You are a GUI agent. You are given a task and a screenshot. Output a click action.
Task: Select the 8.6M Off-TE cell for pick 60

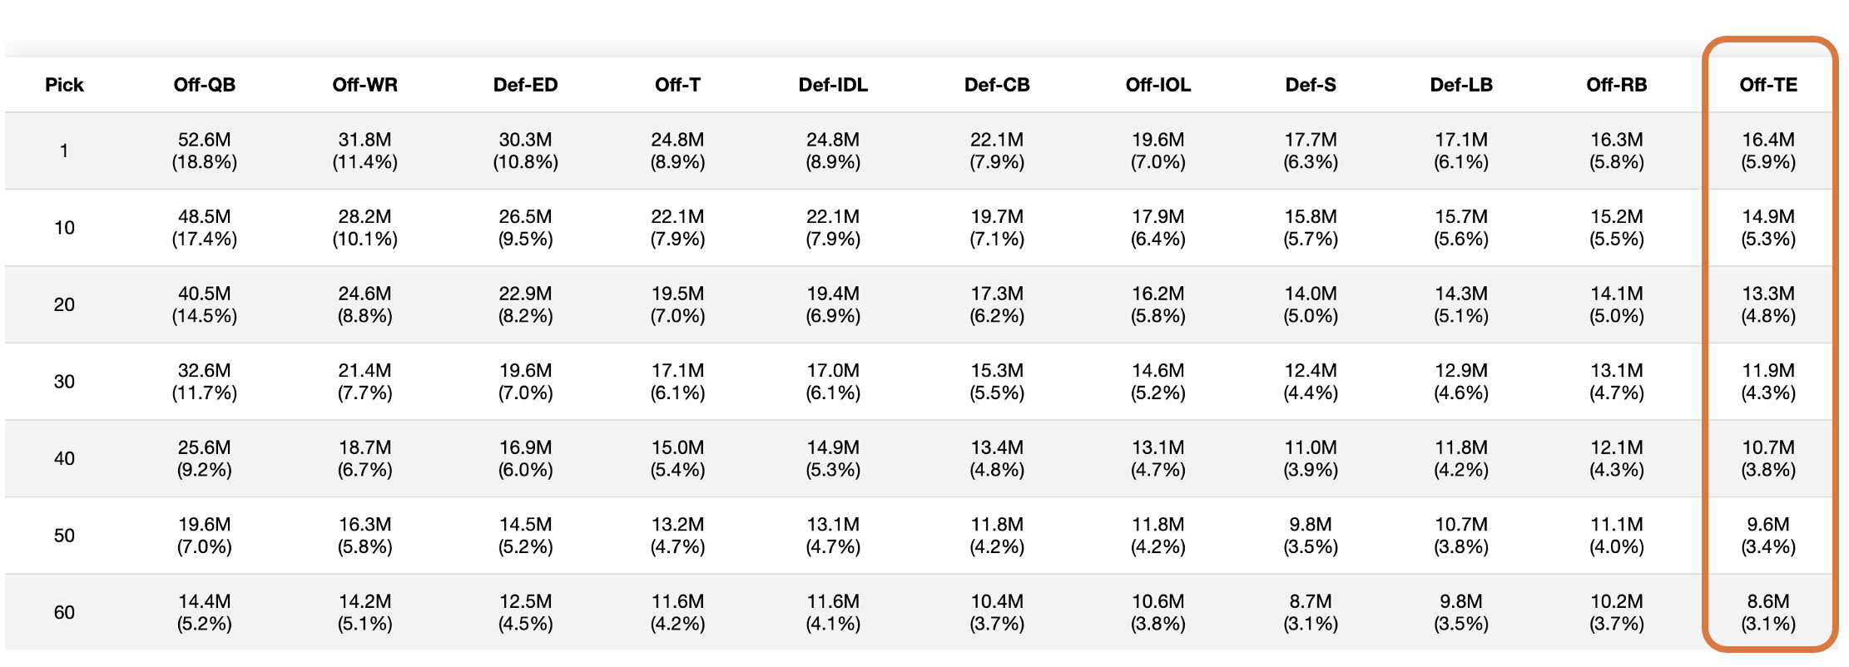click(1767, 613)
